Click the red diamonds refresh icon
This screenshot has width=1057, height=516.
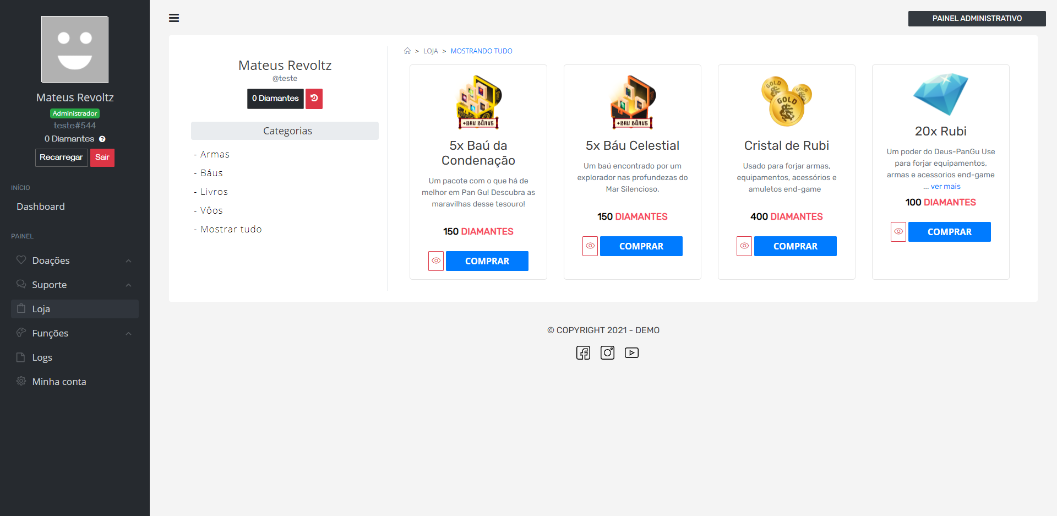pos(314,99)
